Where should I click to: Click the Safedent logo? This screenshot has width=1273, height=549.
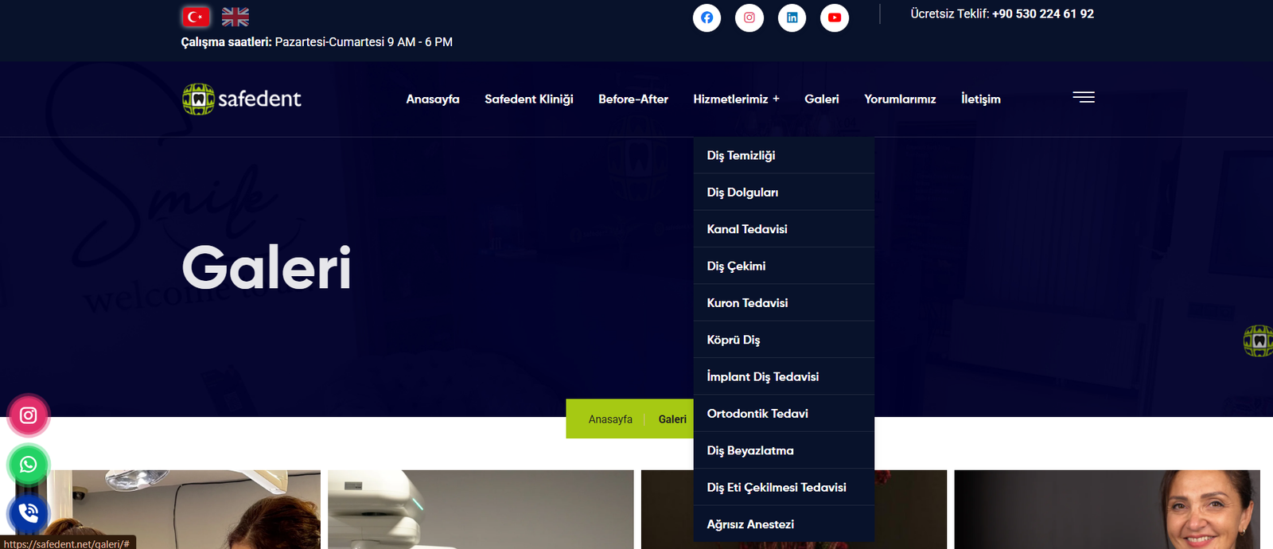pyautogui.click(x=242, y=99)
